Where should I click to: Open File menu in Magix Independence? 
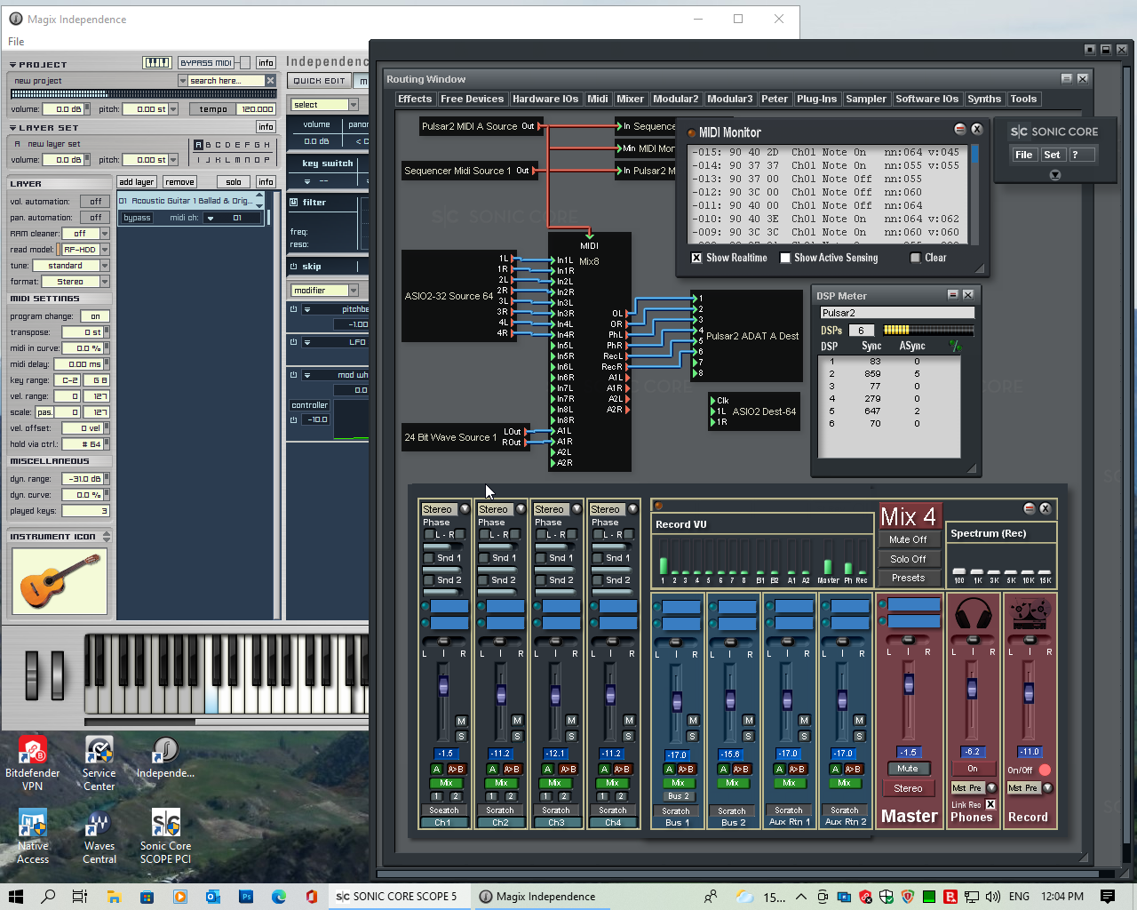(x=16, y=42)
